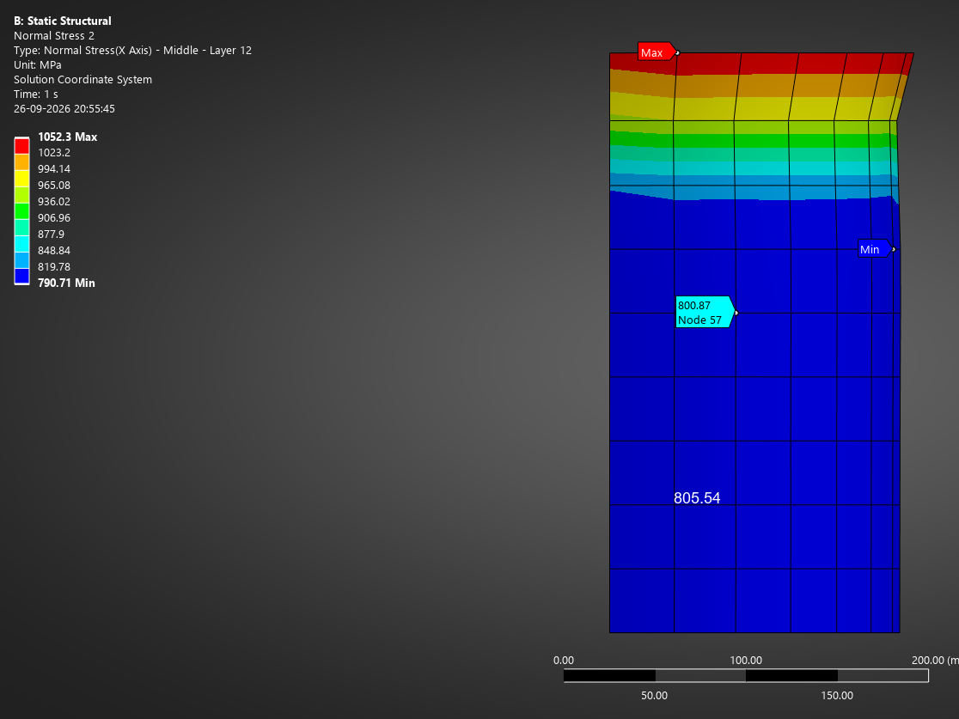The height and width of the screenshot is (719, 959).
Task: Click the red legend color band
Action: (22, 145)
